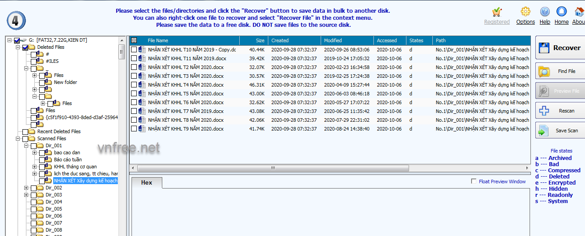Click the Find File folder icon

click(x=544, y=71)
